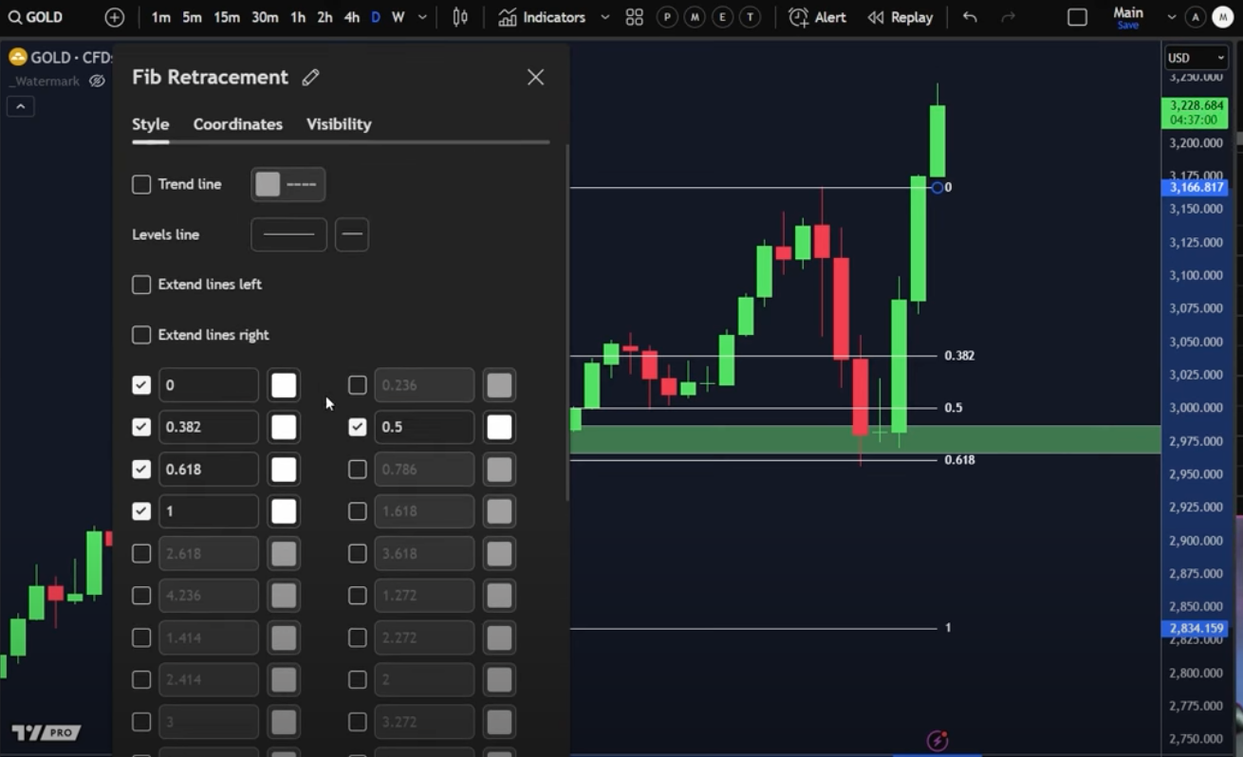Open the Visibility tab

[x=338, y=123]
